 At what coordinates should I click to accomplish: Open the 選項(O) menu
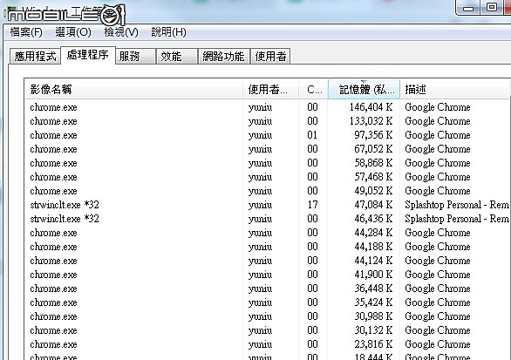[x=73, y=32]
